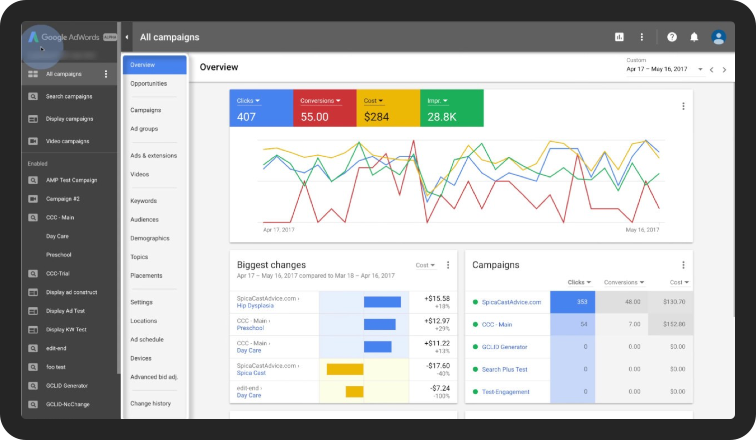Click the Video campaigns camera icon
The height and width of the screenshot is (440, 756).
pos(33,141)
